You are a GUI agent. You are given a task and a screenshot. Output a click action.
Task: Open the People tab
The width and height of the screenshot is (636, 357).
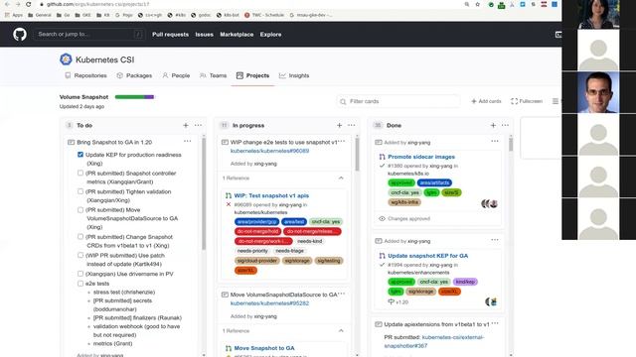[176, 75]
